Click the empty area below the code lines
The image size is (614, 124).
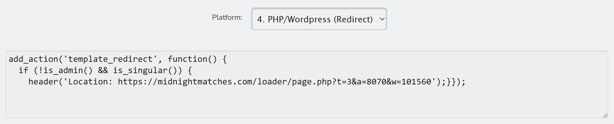click(x=307, y=102)
